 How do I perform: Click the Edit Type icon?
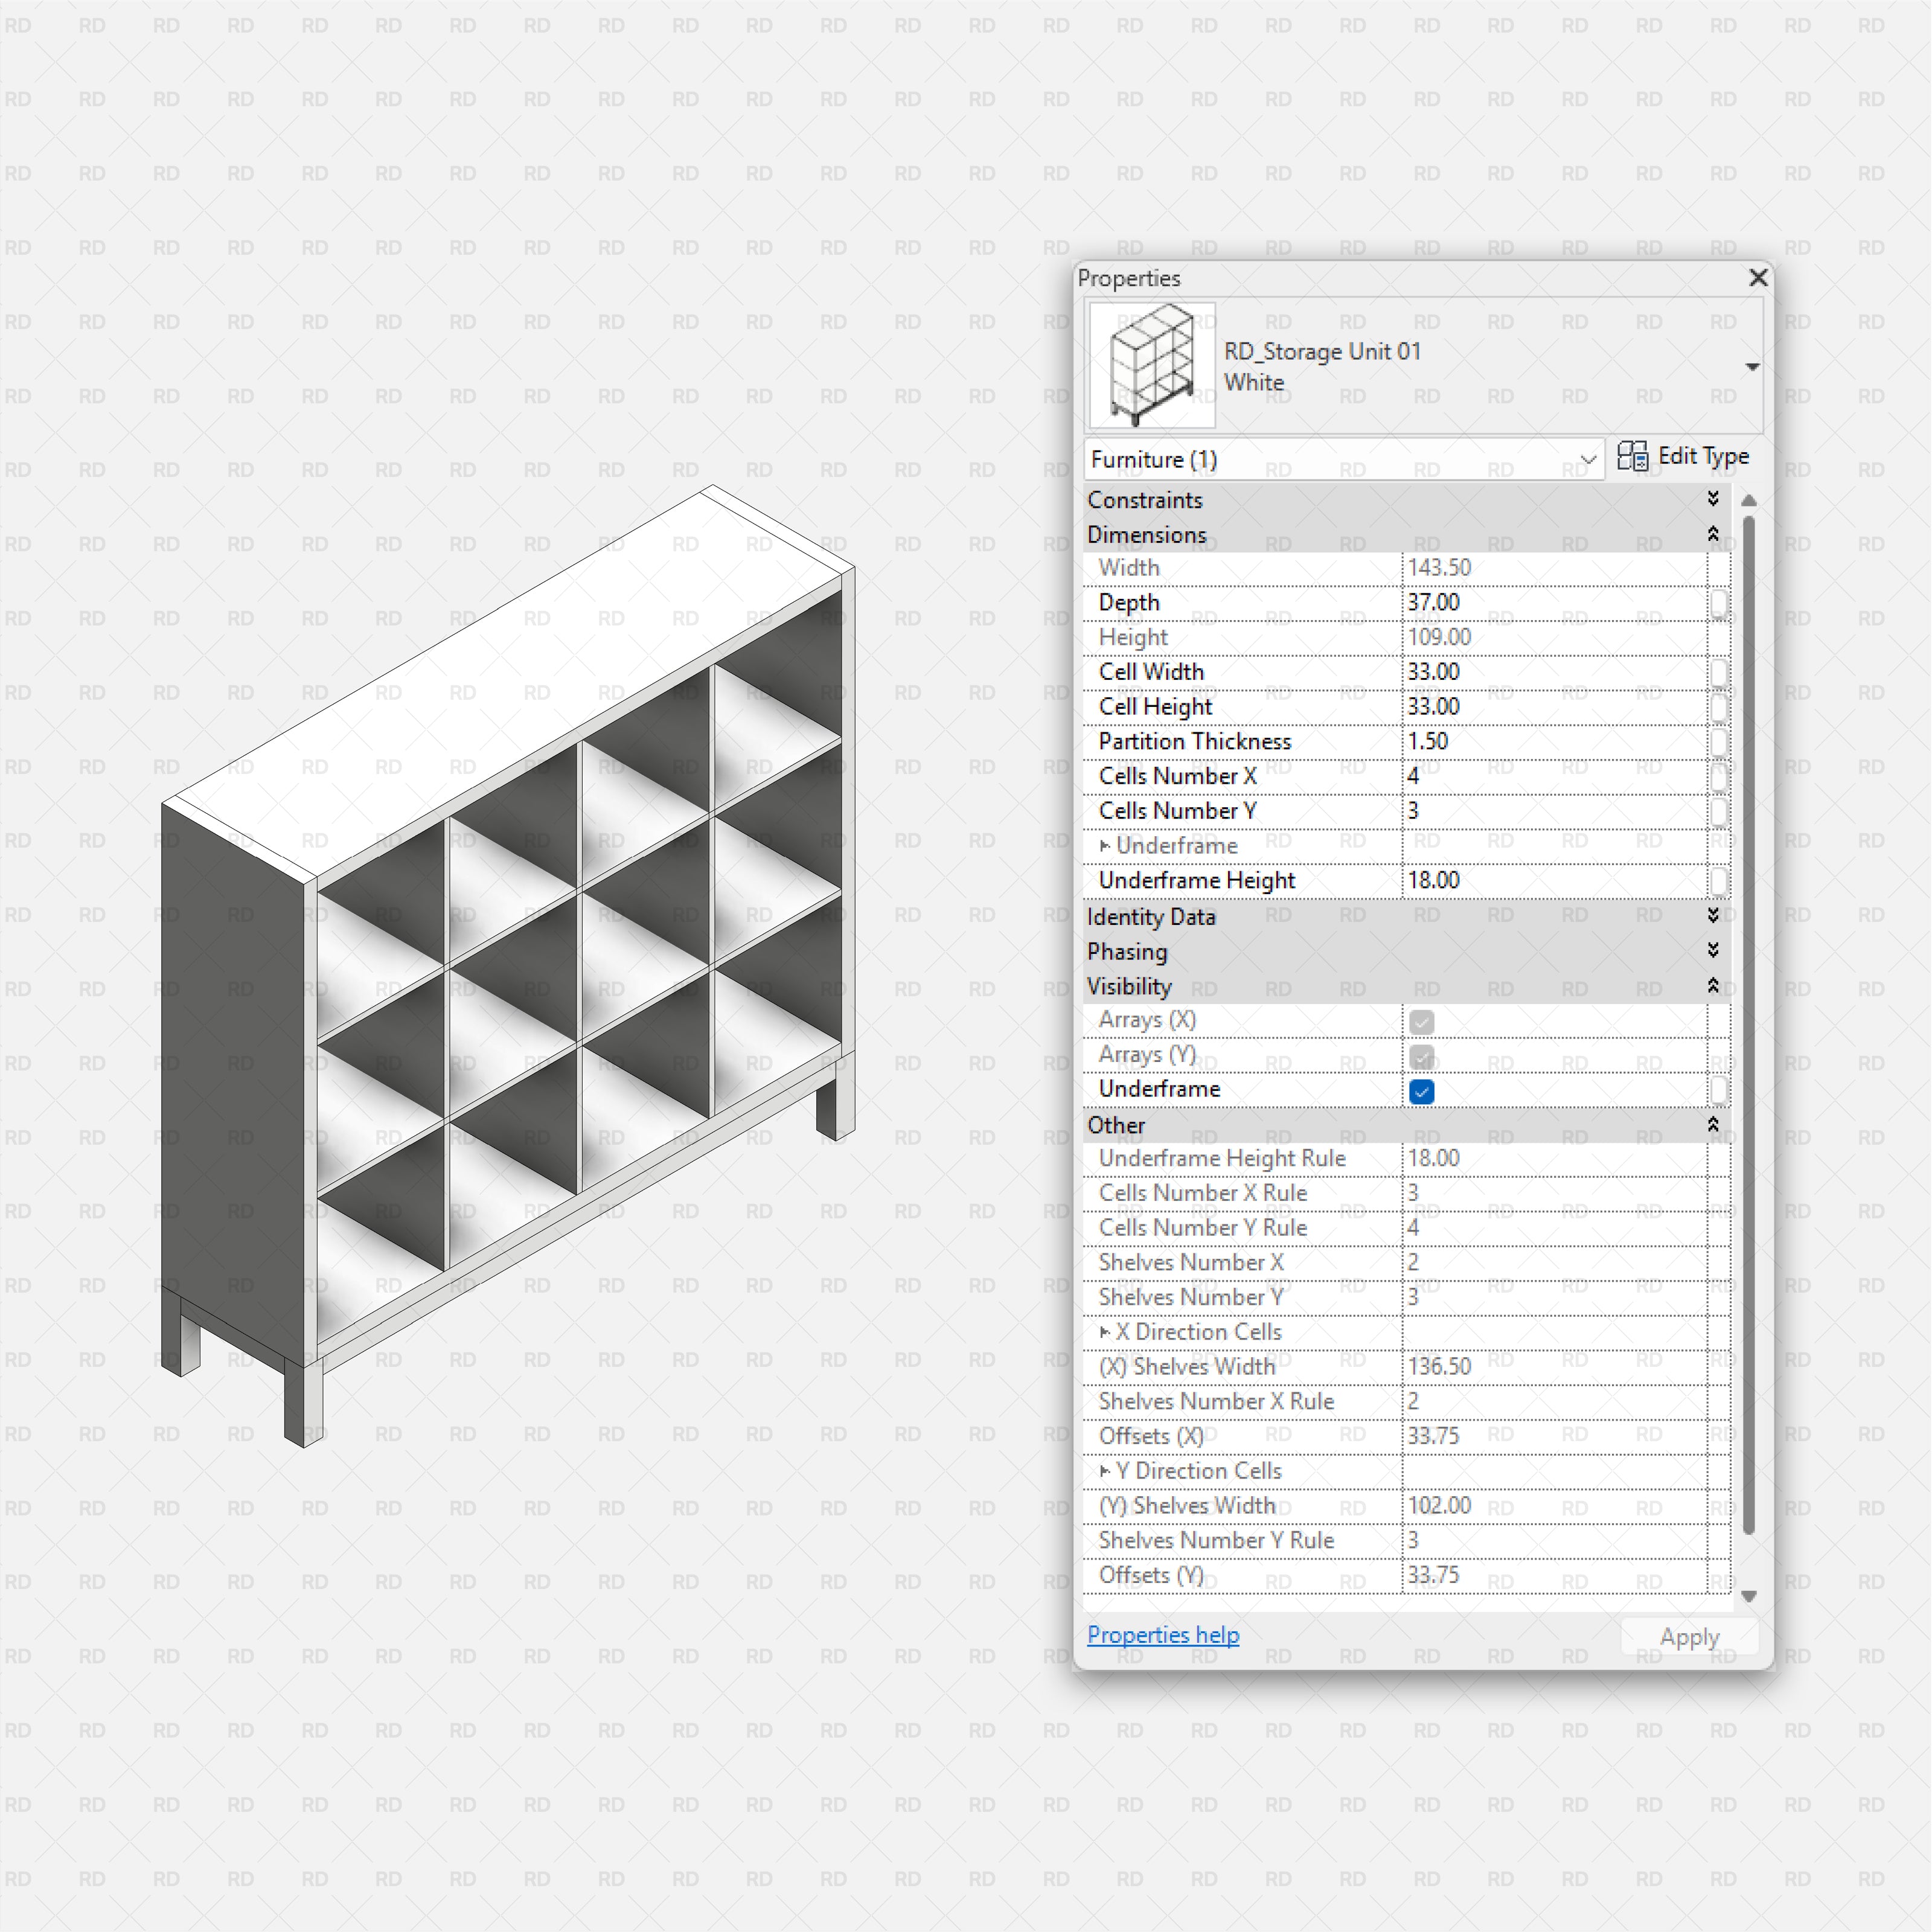click(x=1637, y=457)
